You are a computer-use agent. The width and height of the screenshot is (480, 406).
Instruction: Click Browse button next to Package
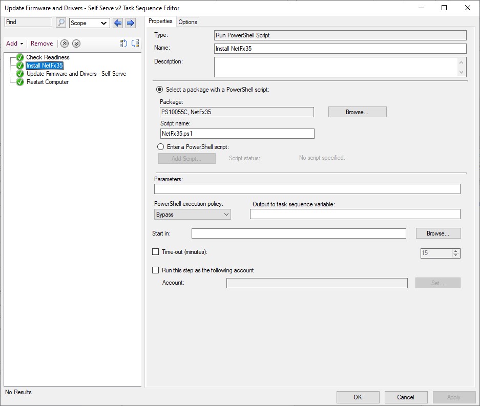[357, 112]
